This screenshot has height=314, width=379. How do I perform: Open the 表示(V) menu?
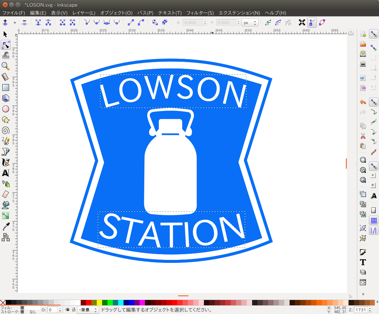coord(59,13)
